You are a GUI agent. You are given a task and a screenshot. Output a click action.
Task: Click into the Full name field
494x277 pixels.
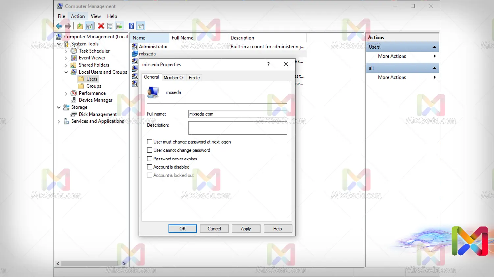tap(237, 114)
